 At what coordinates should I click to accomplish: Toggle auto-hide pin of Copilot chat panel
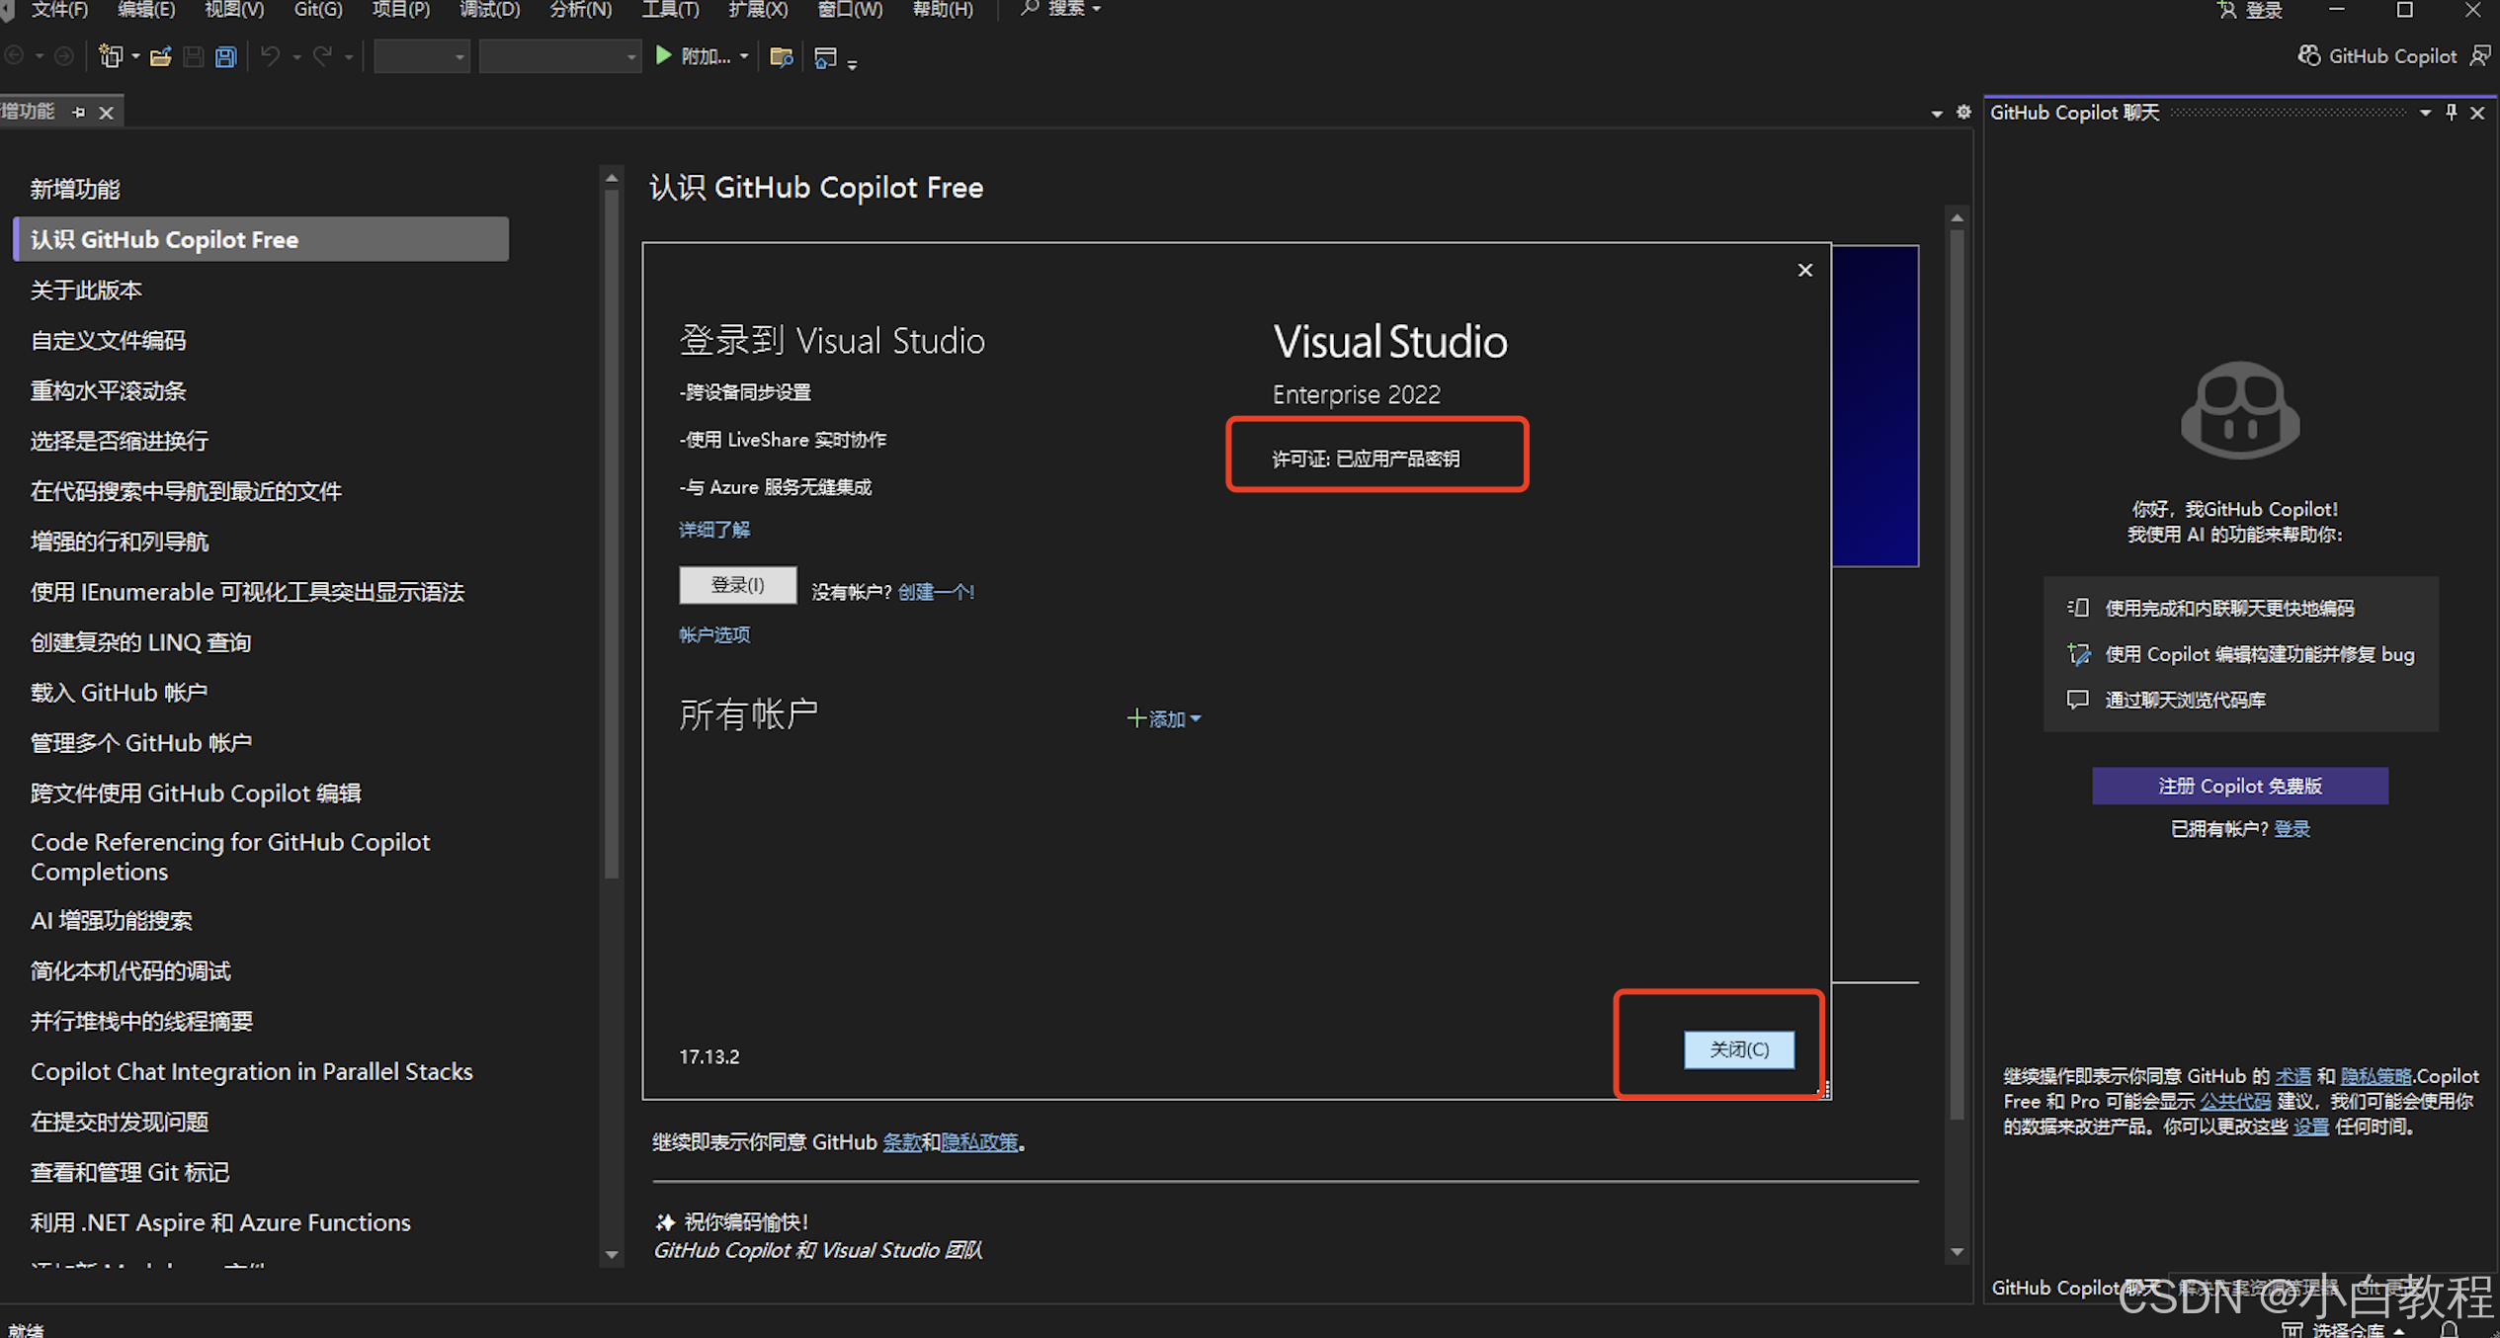coord(2452,112)
